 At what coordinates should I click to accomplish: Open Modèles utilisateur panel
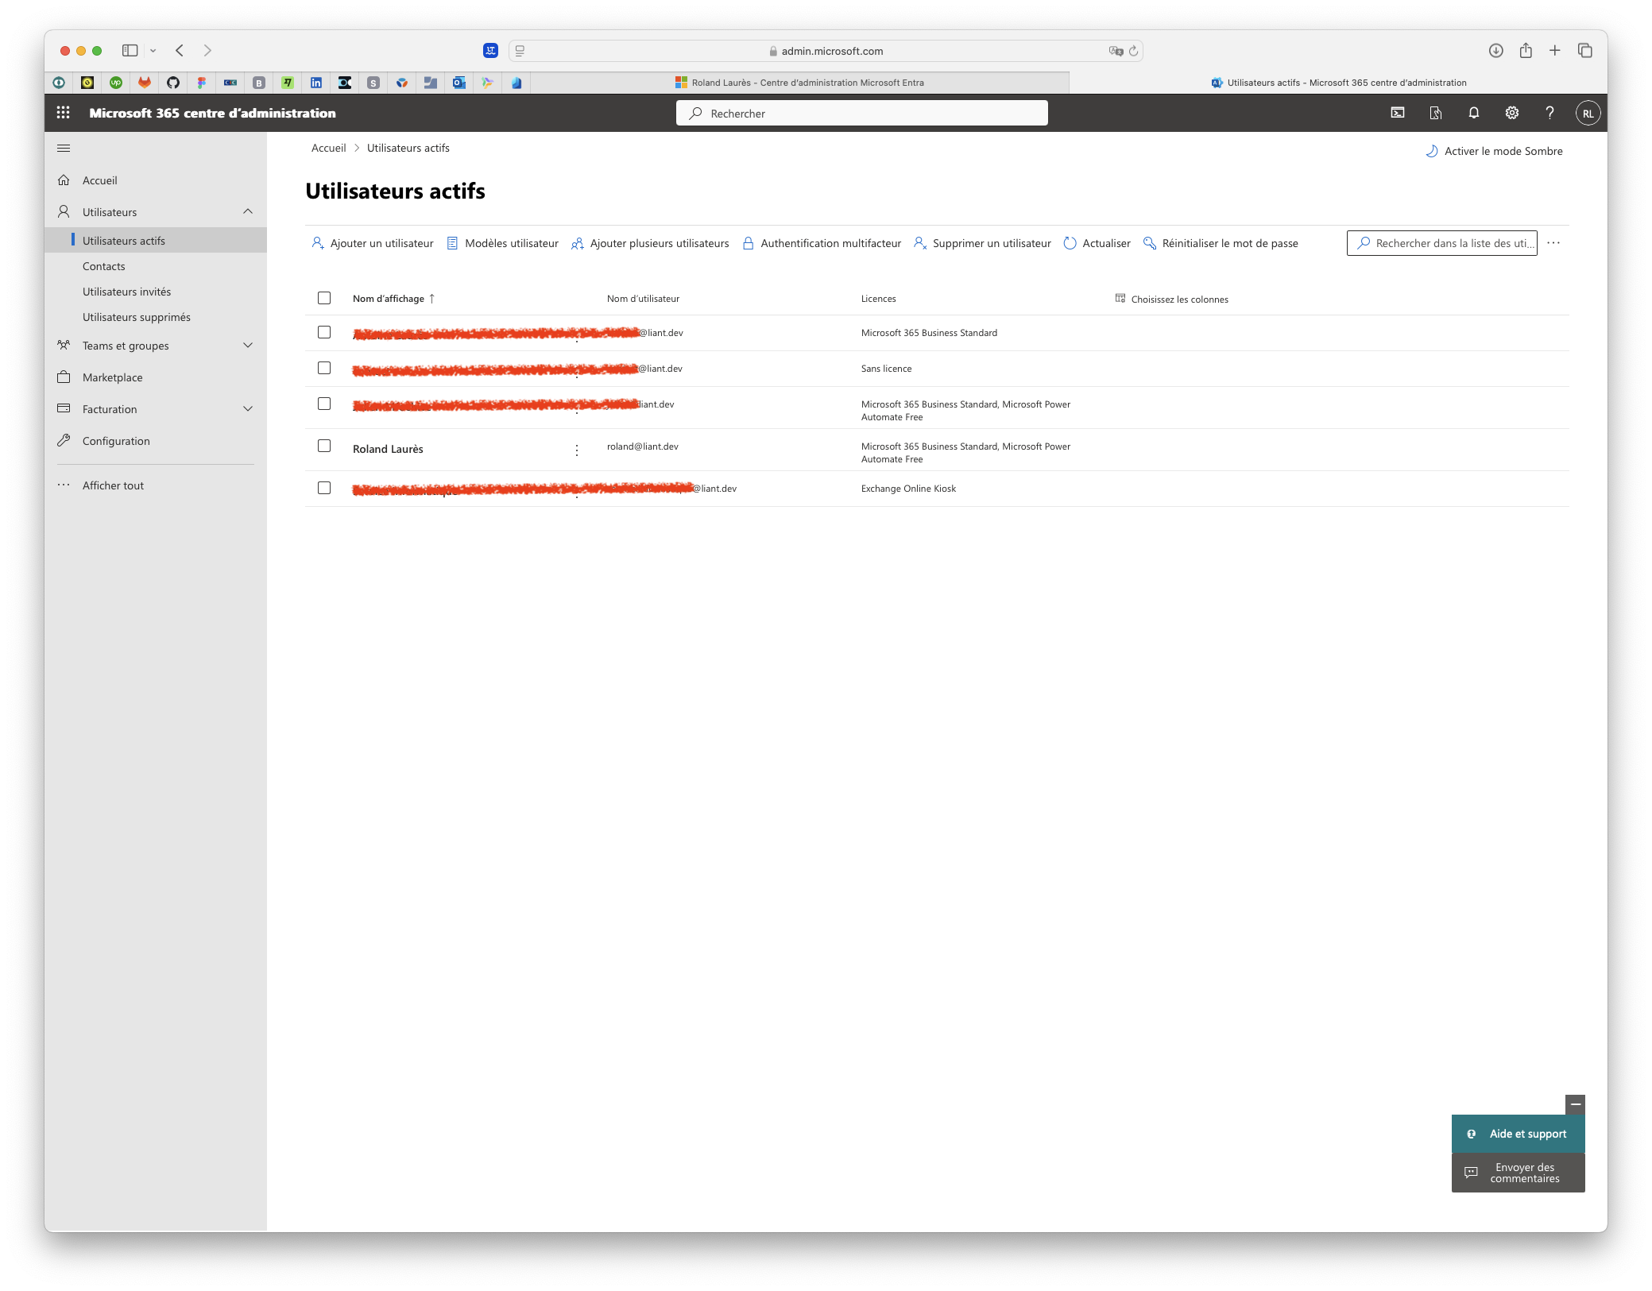point(513,242)
